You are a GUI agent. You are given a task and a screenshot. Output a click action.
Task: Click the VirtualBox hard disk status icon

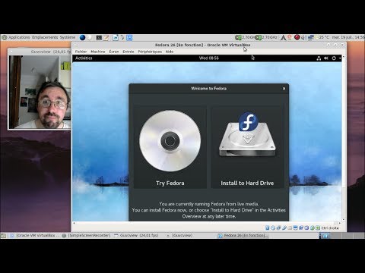(x=267, y=227)
